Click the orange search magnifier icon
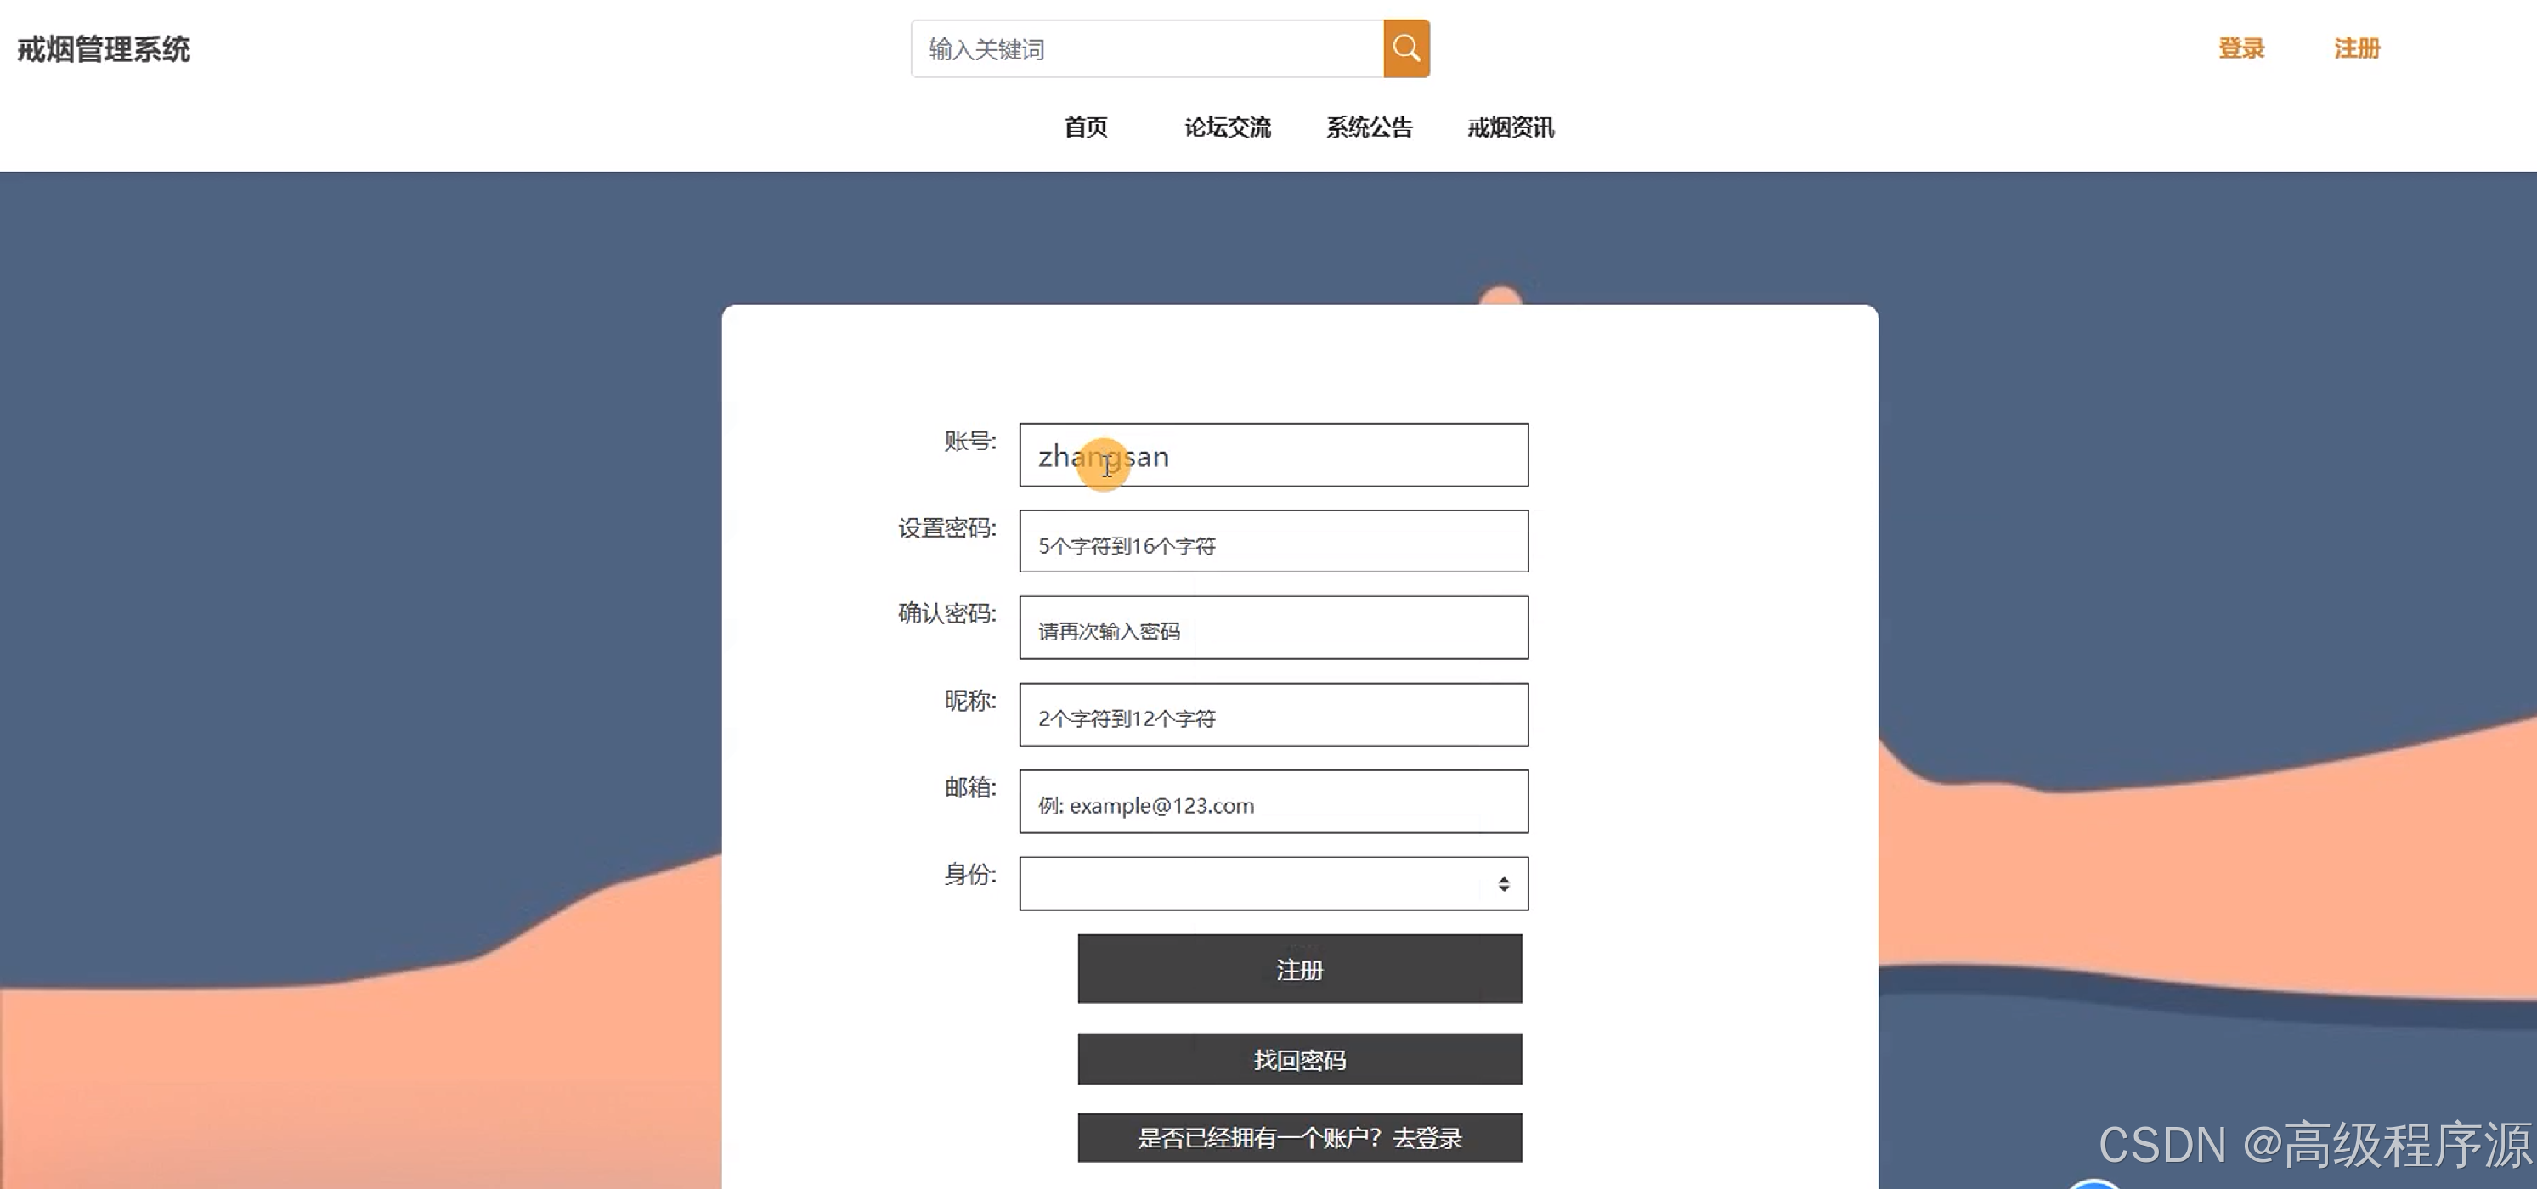This screenshot has height=1189, width=2537. [x=1405, y=48]
